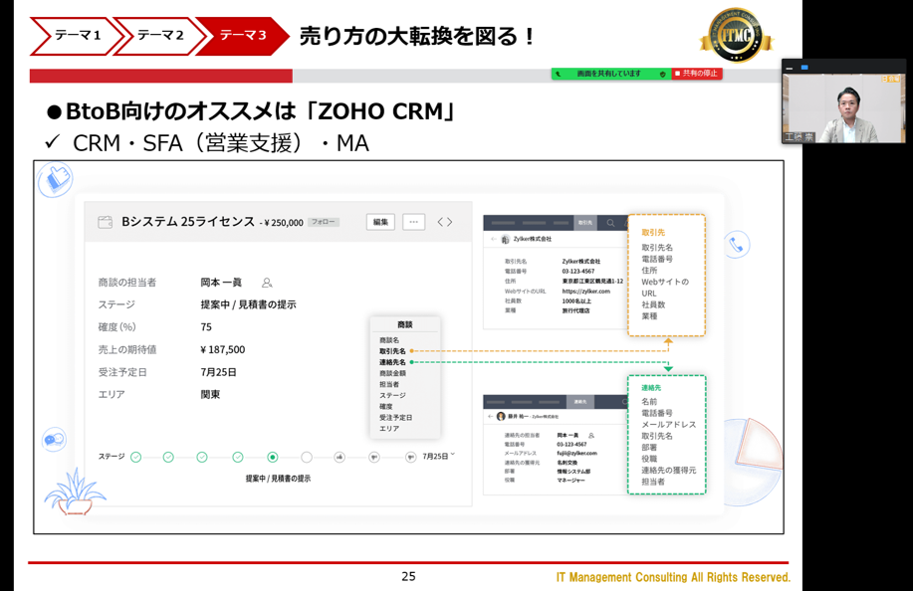Click the 名刺交換 lead source value

pos(567,463)
